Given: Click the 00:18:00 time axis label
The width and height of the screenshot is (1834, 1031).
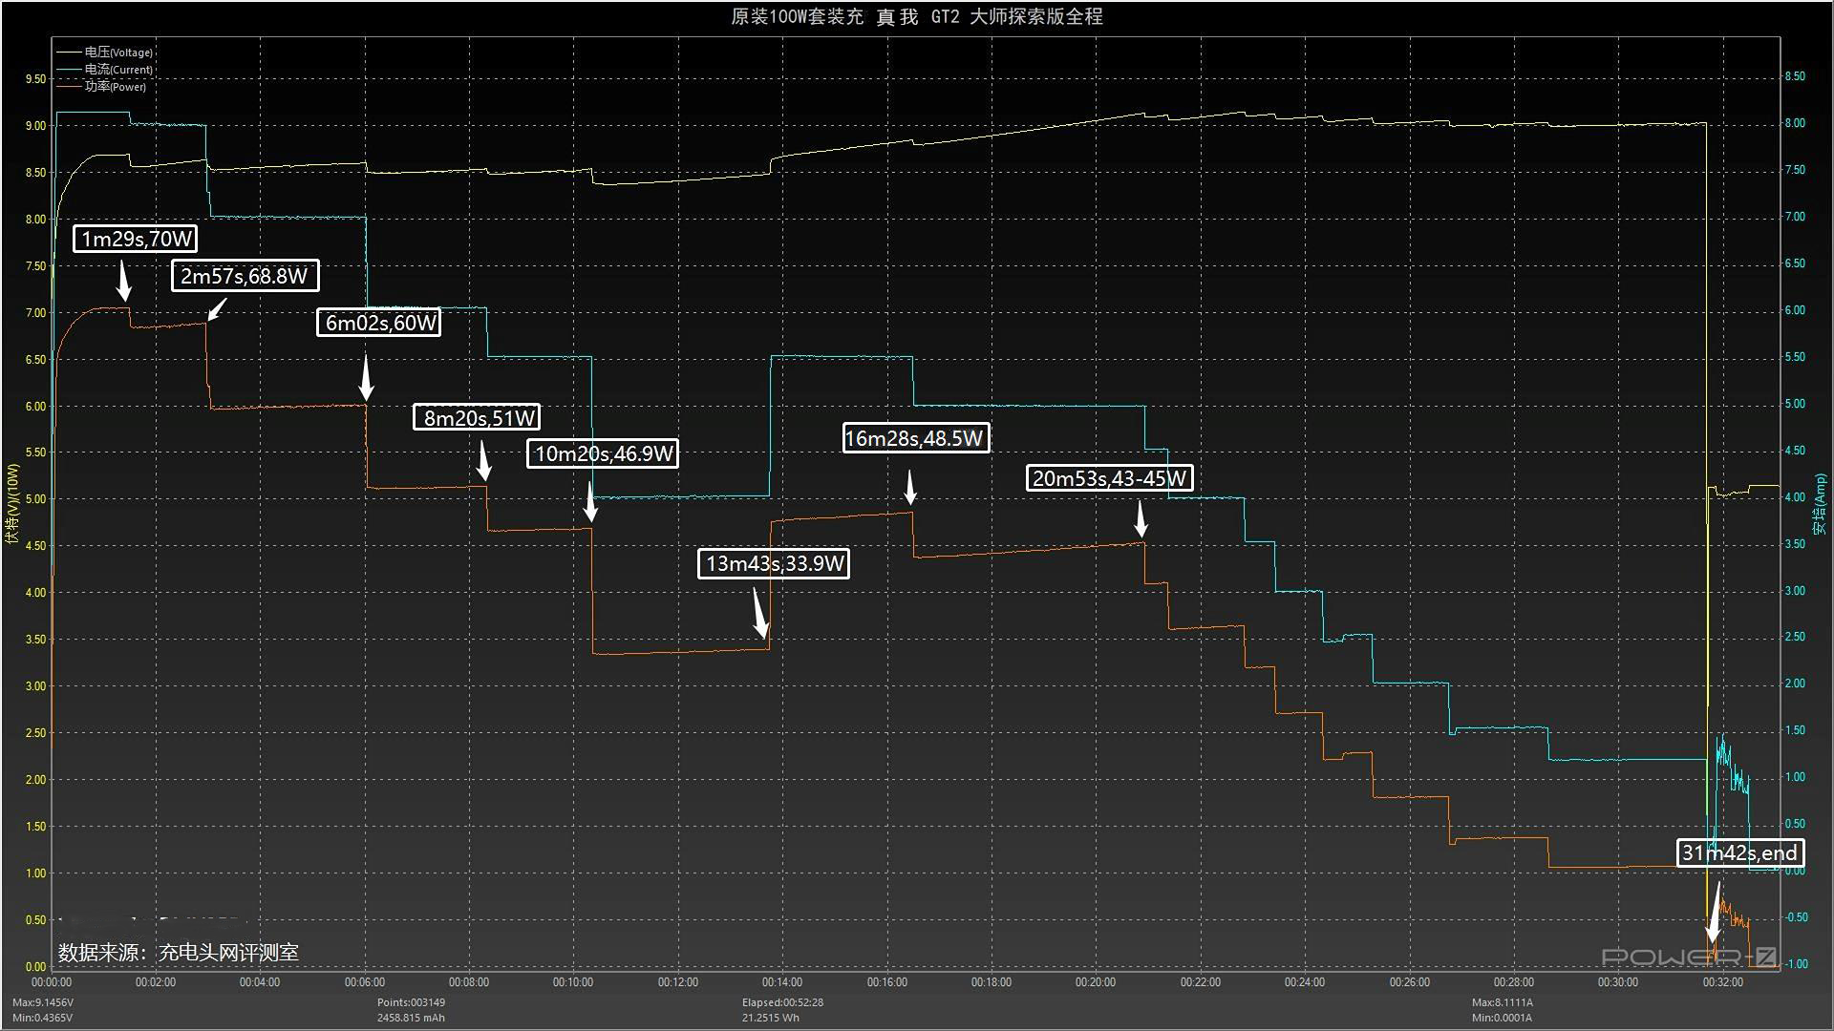Looking at the screenshot, I should [992, 982].
